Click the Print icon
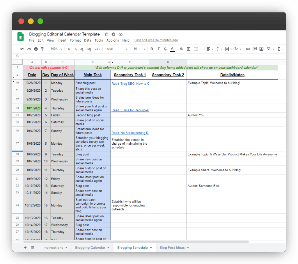This screenshot has height=264, width=298. 36,49
